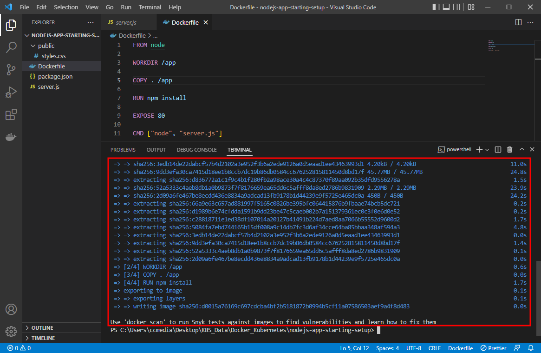Open editor more actions ellipsis
Viewport: 541px width, 353px height.
pyautogui.click(x=530, y=22)
